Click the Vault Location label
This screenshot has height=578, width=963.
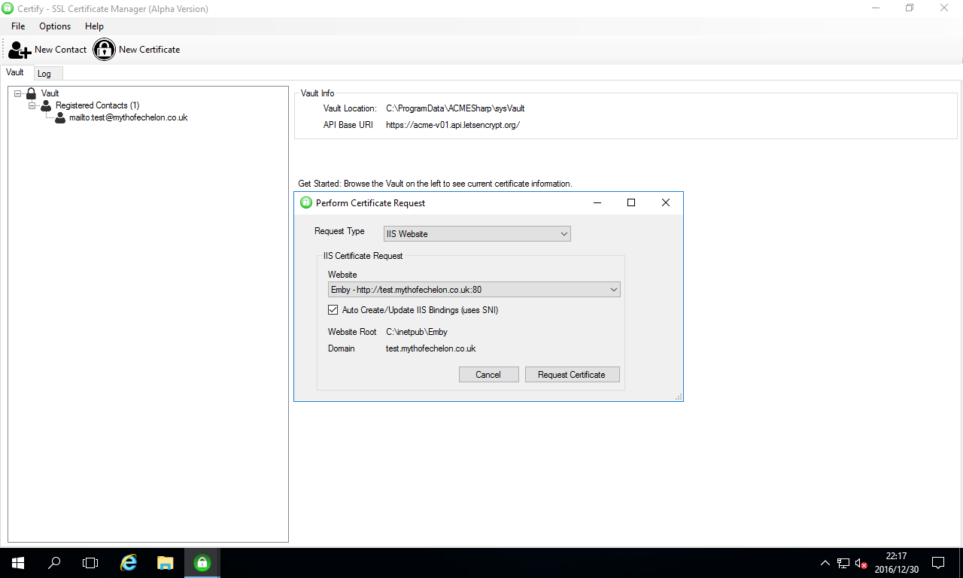pos(350,108)
